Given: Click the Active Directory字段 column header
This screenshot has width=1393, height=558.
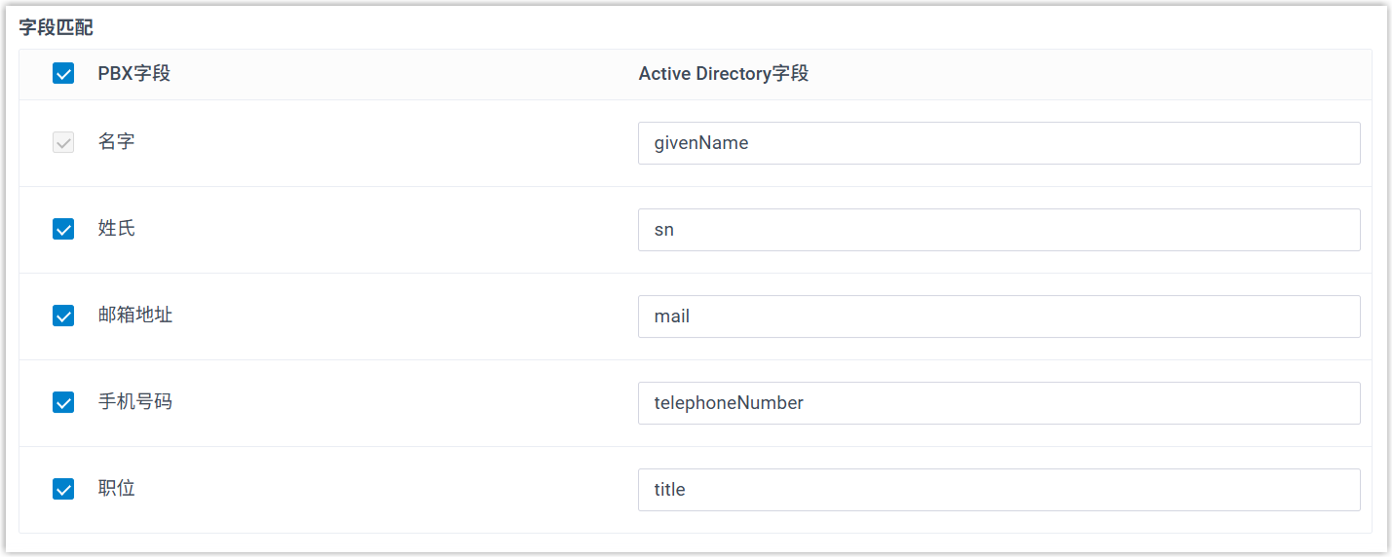Looking at the screenshot, I should (x=723, y=74).
